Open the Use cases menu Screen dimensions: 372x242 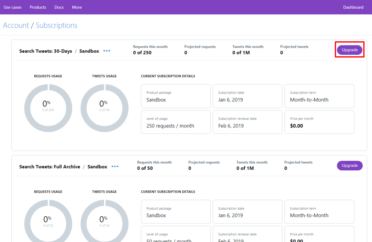pos(12,7)
